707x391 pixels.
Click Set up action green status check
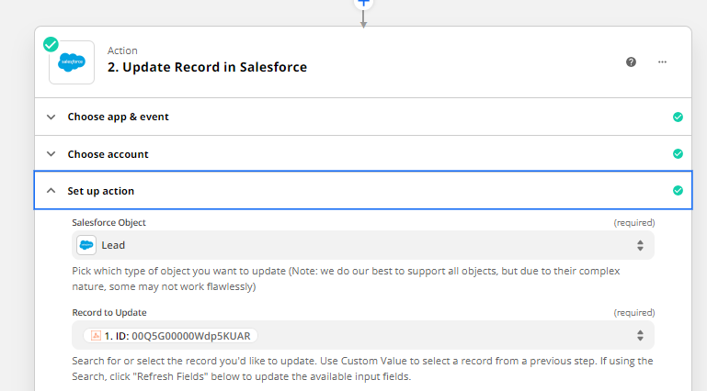coord(678,191)
